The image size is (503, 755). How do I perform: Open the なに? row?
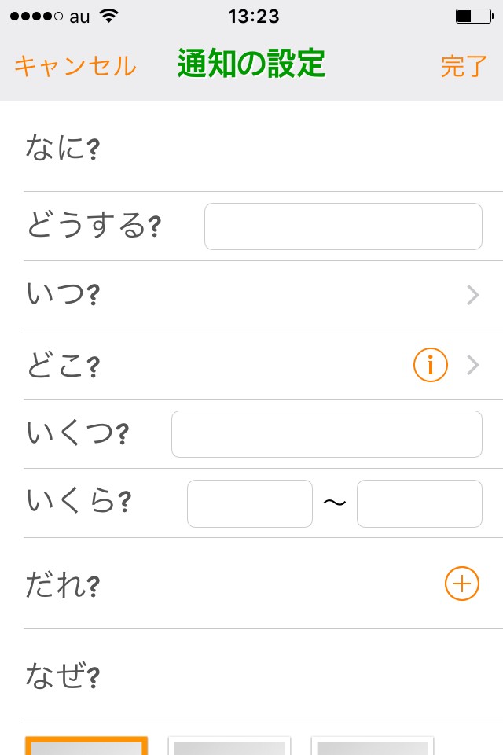pos(251,147)
